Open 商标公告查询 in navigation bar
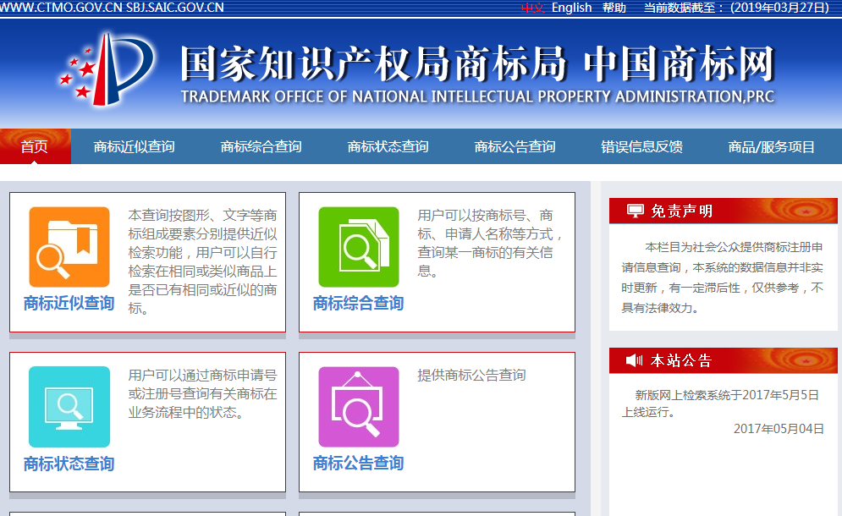The width and height of the screenshot is (842, 516). pos(515,146)
